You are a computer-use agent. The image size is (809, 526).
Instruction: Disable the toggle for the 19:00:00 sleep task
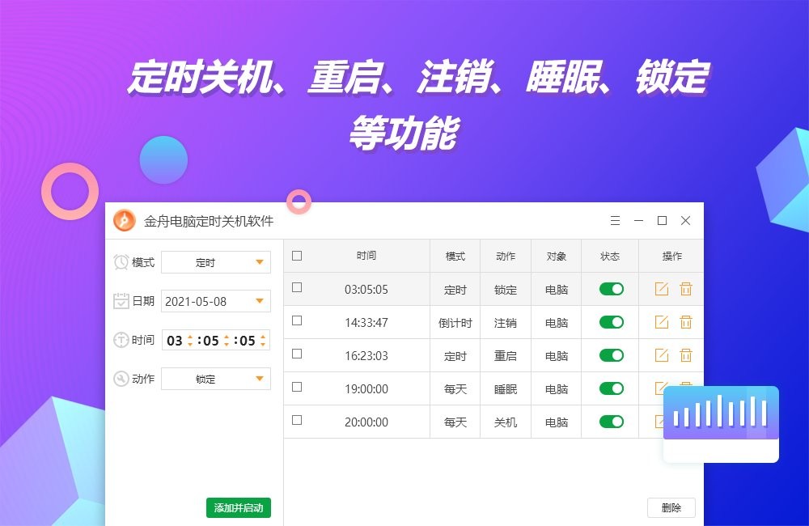610,388
